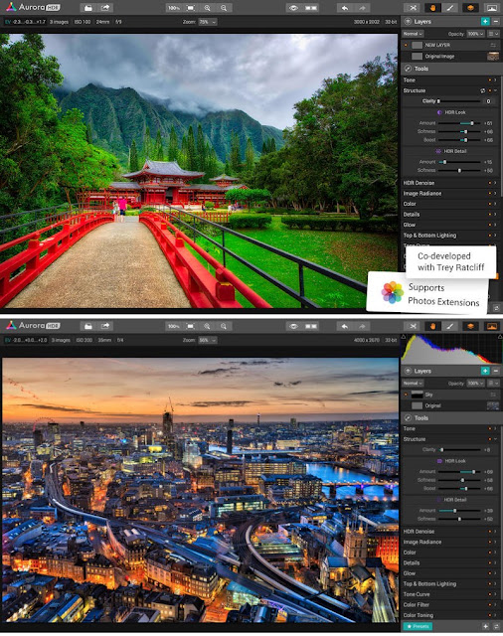Add a new layer in the temple window

point(485,22)
